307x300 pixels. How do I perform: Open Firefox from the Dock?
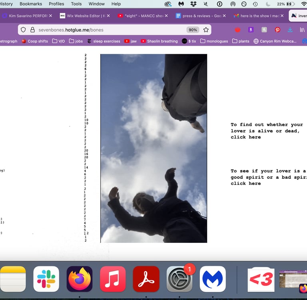80,279
